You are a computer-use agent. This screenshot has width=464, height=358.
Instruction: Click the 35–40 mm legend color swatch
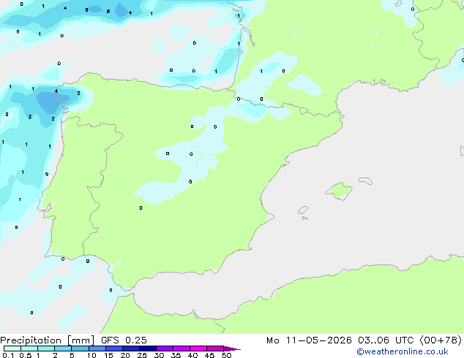pos(181,349)
